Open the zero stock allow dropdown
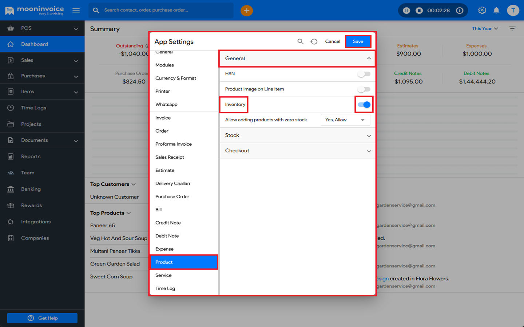Viewport: 524px width, 327px height. [345, 120]
